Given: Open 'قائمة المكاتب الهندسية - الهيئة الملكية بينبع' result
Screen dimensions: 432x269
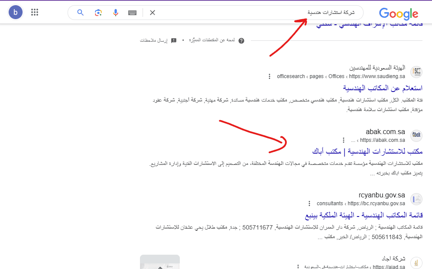Looking at the screenshot, I should [364, 215].
